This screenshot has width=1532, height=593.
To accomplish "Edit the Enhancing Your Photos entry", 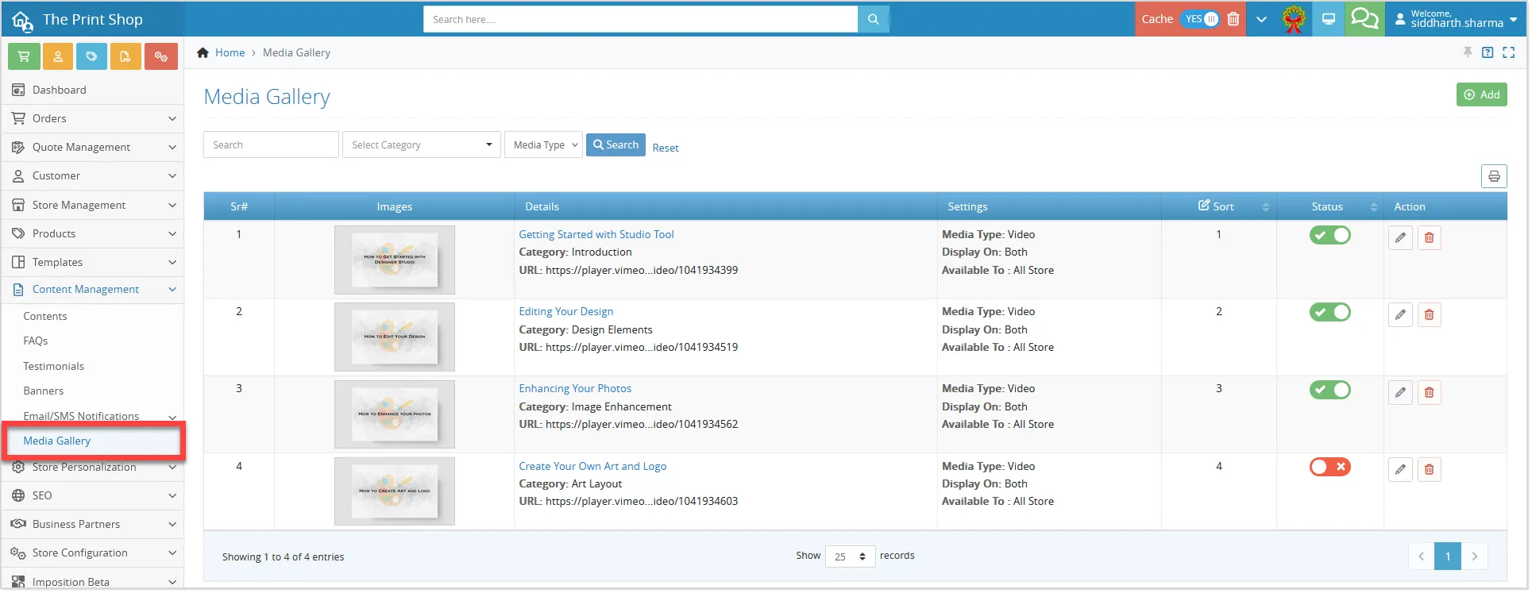I will (1401, 392).
